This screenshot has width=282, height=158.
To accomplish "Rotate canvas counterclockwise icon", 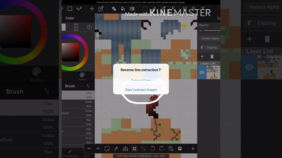I will [x=152, y=148].
